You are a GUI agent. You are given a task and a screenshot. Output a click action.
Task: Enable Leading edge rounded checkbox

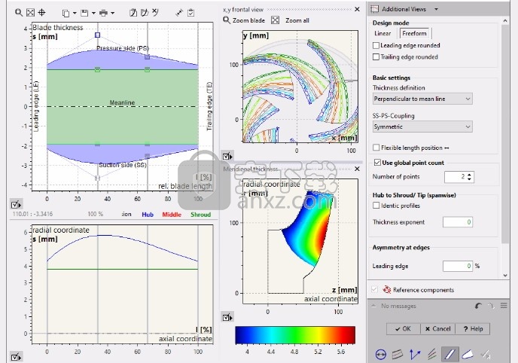pos(376,45)
